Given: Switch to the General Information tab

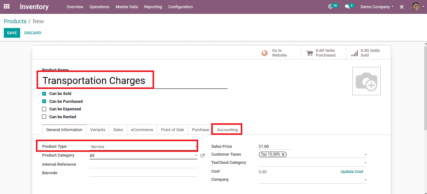Looking at the screenshot, I should coord(64,130).
